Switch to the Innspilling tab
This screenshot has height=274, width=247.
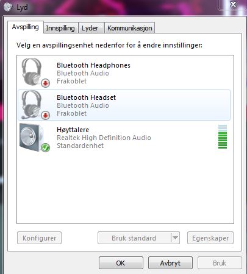click(60, 28)
